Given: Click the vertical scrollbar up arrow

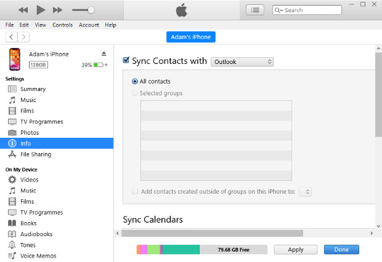Looking at the screenshot, I should (x=378, y=49).
